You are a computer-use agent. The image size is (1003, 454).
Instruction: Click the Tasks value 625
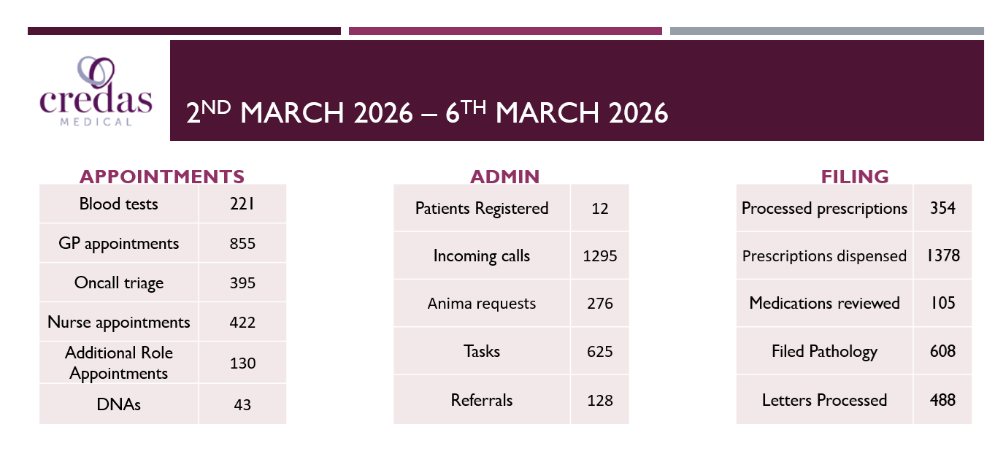pyautogui.click(x=600, y=351)
